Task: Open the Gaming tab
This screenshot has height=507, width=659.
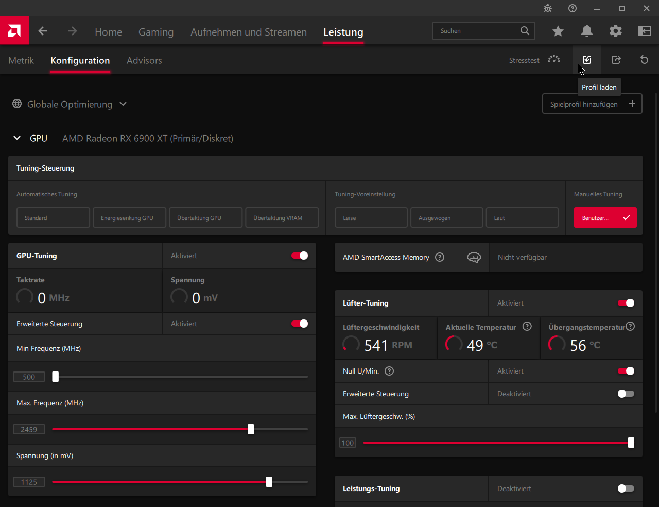Action: point(156,32)
